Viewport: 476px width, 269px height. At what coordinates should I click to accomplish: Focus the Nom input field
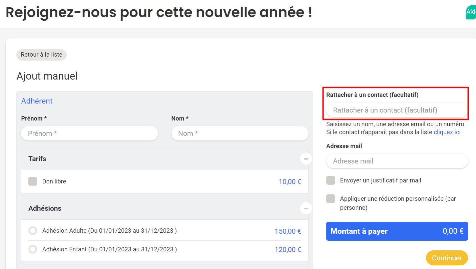coord(240,134)
